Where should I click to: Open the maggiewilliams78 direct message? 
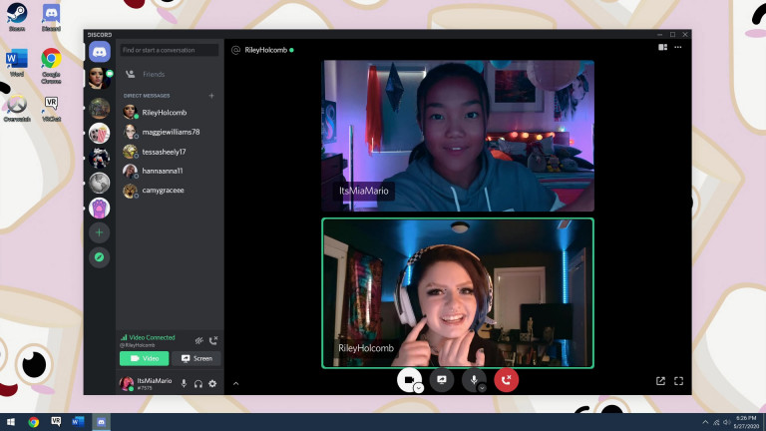[x=170, y=132]
